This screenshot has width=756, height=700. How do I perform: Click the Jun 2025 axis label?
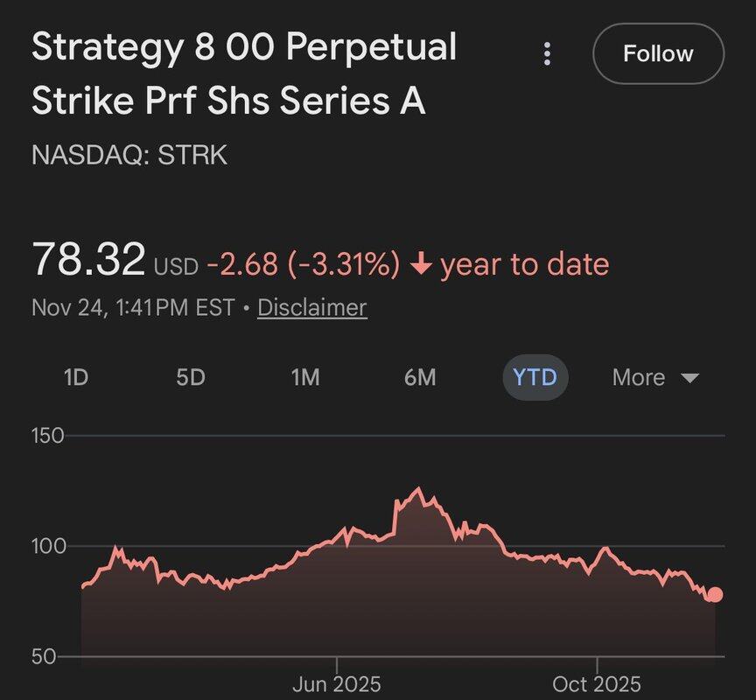pos(337,683)
